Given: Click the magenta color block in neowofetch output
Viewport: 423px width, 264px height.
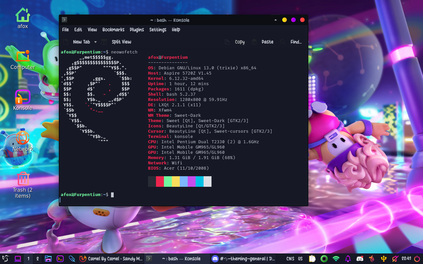Looking at the screenshot, I should tap(192, 181).
